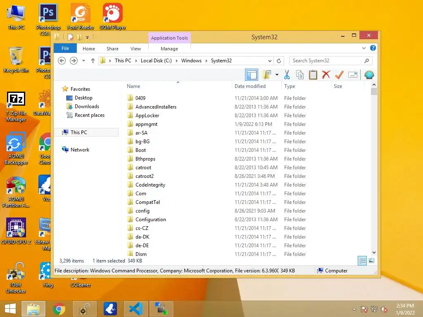Select Favorites in the navigation pane
Viewport: 423px width, 317px height.
pyautogui.click(x=80, y=89)
